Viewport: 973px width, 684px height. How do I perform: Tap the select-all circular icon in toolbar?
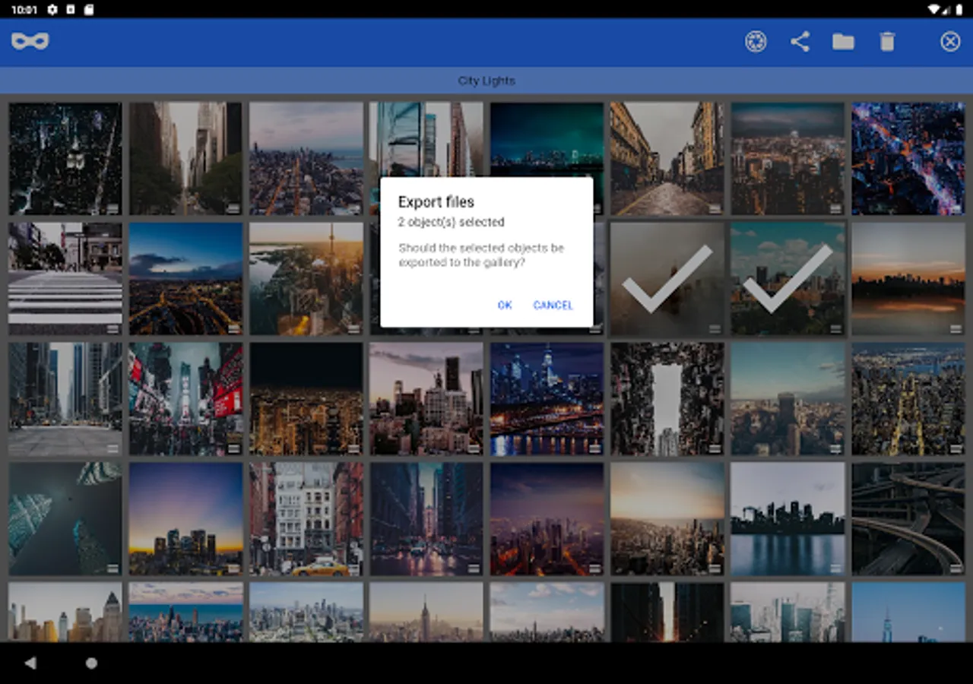point(756,41)
